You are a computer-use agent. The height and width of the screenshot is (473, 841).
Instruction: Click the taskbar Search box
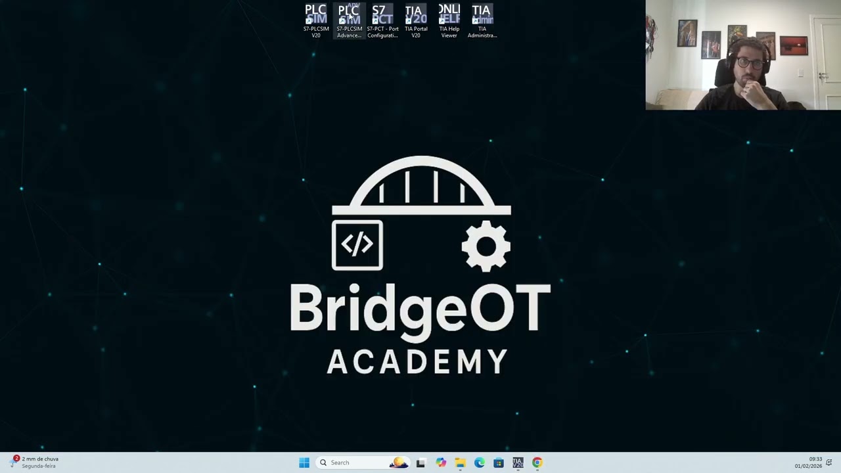click(363, 462)
